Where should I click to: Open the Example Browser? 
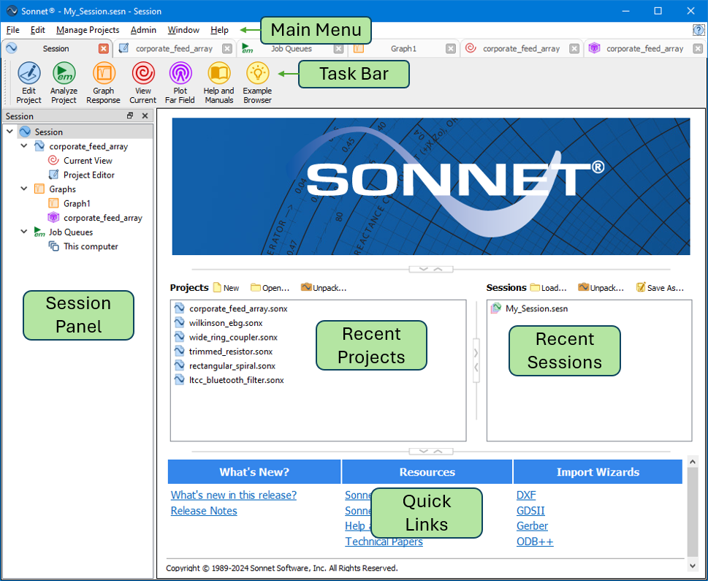pyautogui.click(x=257, y=83)
